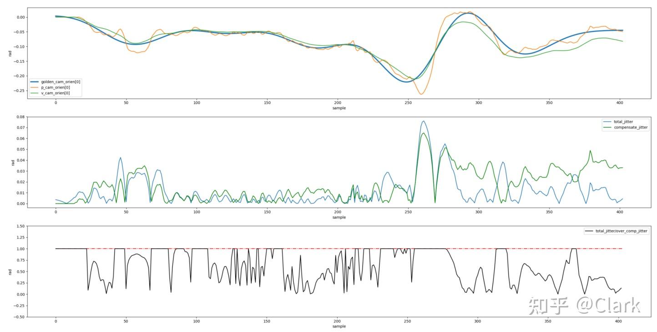Toggle visibility of the p_cam_orien[0] series
The height and width of the screenshot is (332, 657).
(x=55, y=87)
